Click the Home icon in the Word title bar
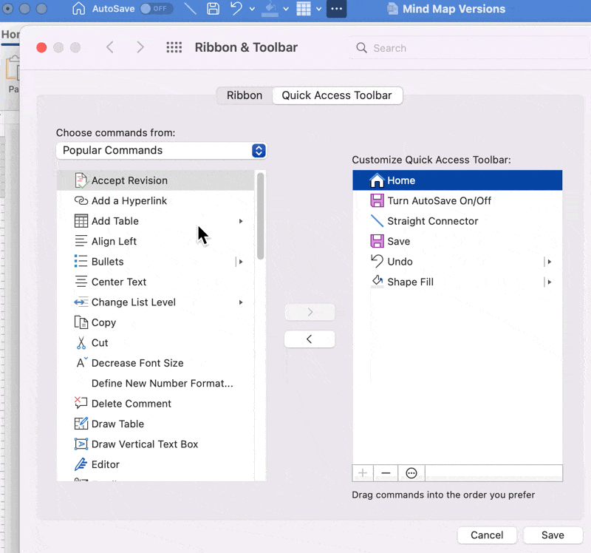 pyautogui.click(x=78, y=8)
